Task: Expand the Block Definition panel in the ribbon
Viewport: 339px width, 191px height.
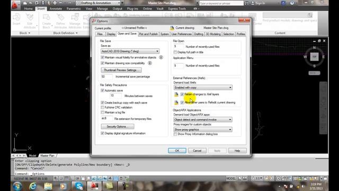Action: tap(65, 33)
